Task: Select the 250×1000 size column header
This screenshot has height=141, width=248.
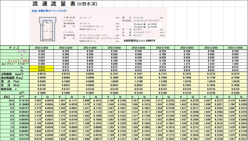Action: click(236, 48)
